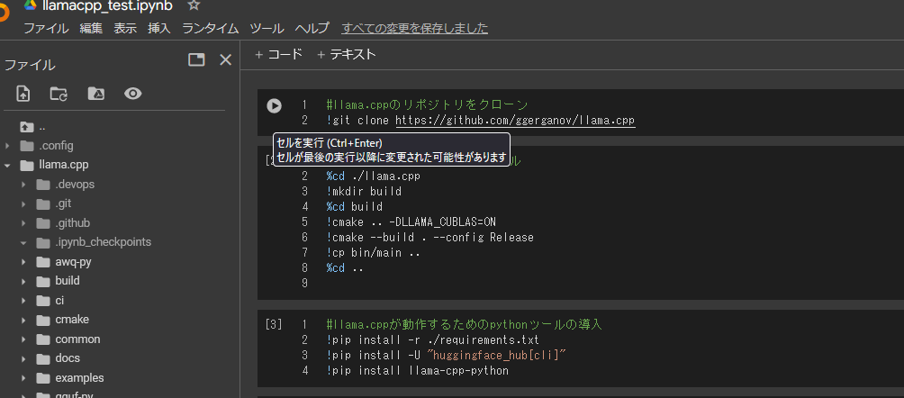Image resolution: width=904 pixels, height=398 pixels.
Task: Open the github.com/ggerganov/llama.cpp link
Action: 515,121
